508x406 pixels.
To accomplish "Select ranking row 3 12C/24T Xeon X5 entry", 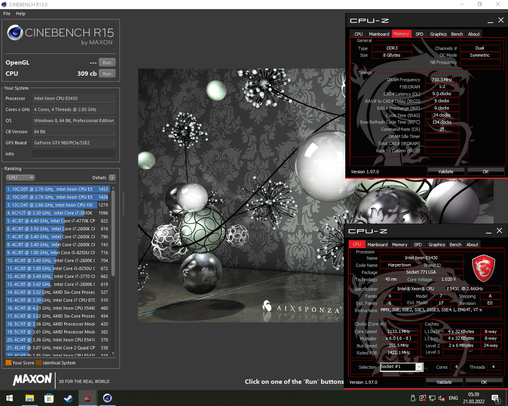I will 58,205.
